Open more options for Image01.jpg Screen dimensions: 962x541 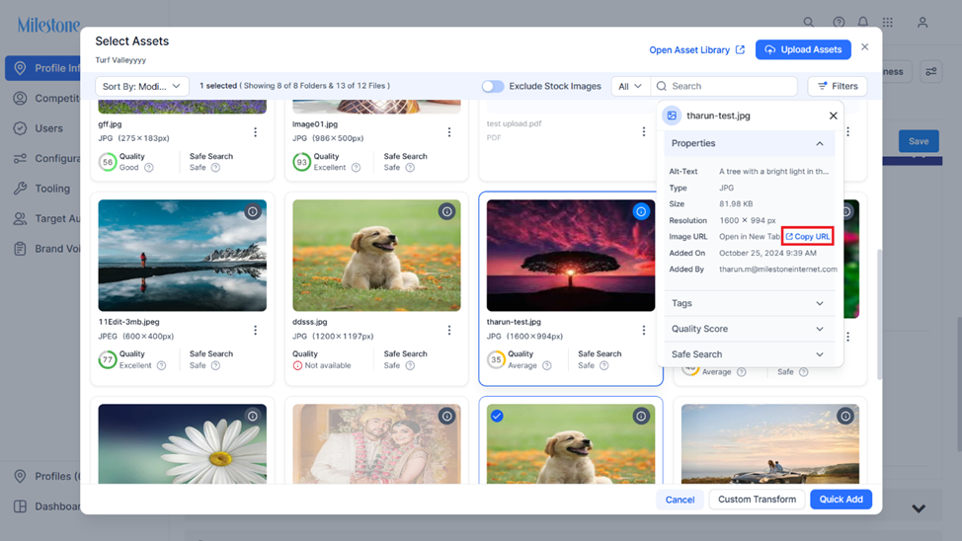click(449, 132)
